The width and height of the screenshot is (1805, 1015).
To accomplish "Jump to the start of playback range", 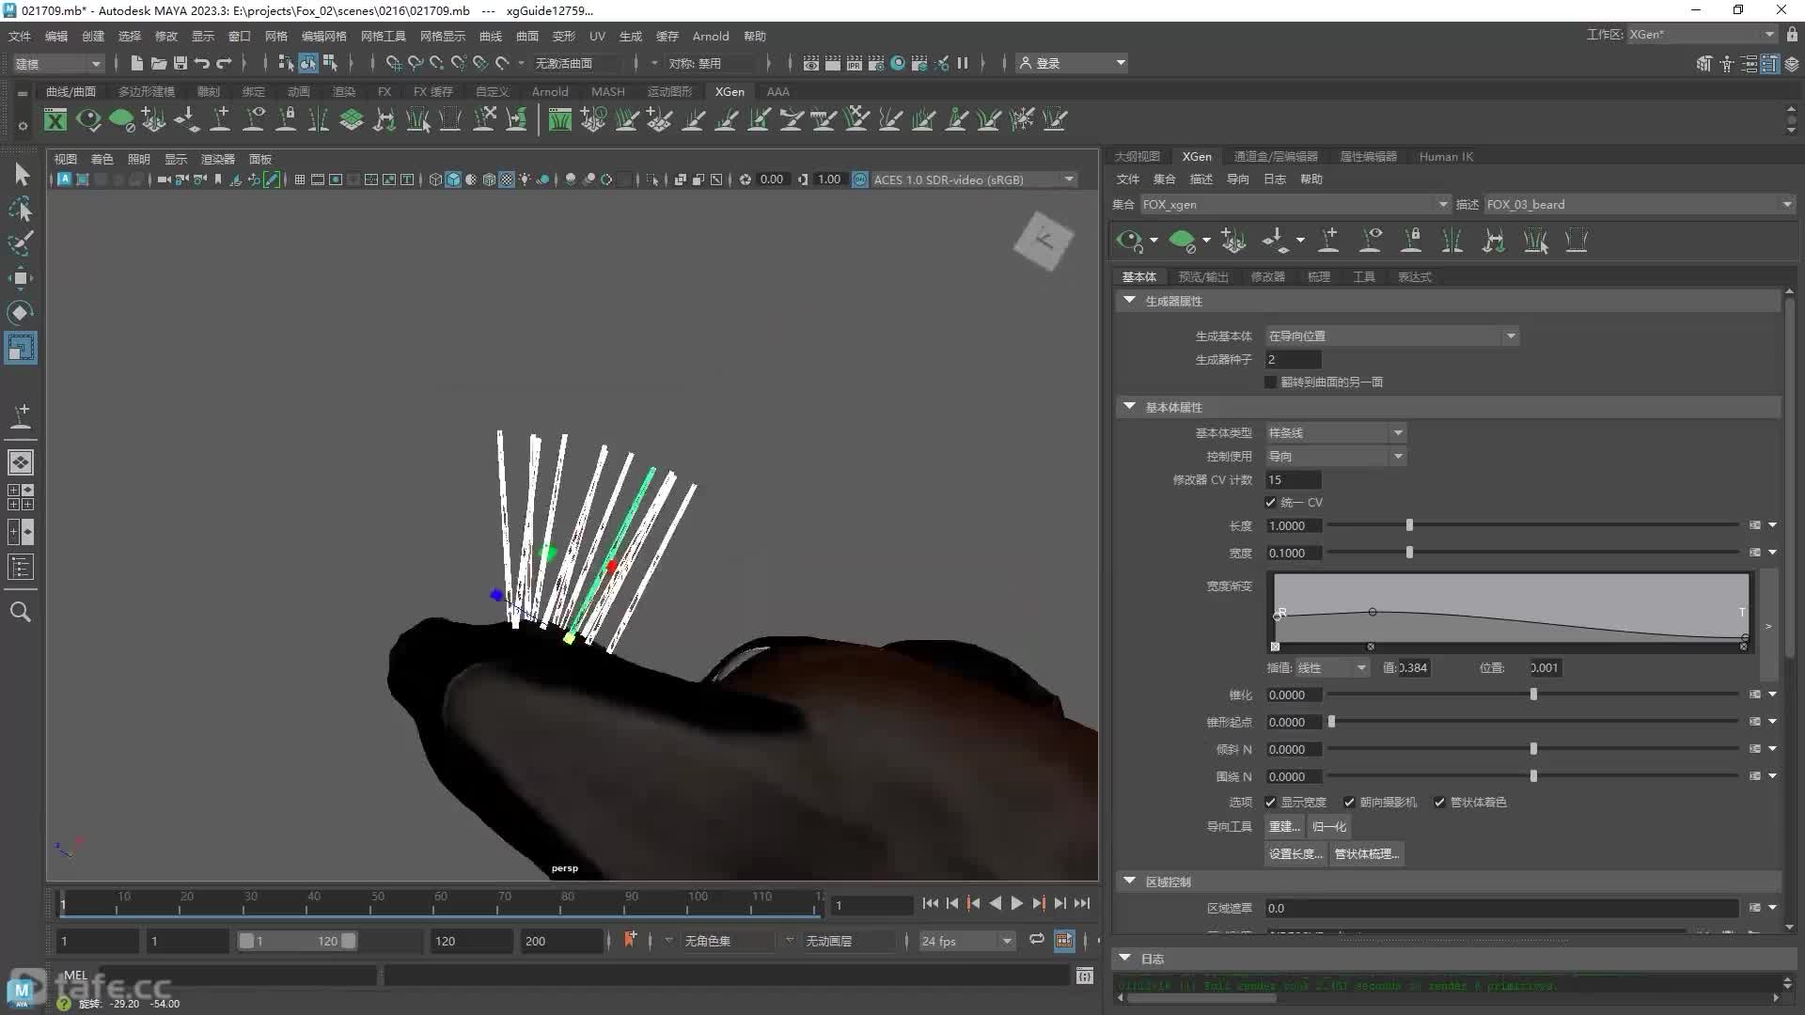I will click(x=930, y=903).
